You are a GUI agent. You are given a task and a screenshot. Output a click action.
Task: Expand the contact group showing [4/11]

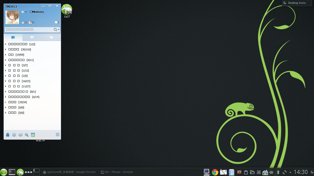tap(6, 60)
